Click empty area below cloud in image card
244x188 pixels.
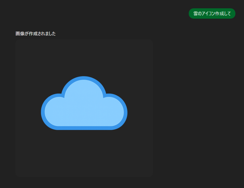[84, 155]
